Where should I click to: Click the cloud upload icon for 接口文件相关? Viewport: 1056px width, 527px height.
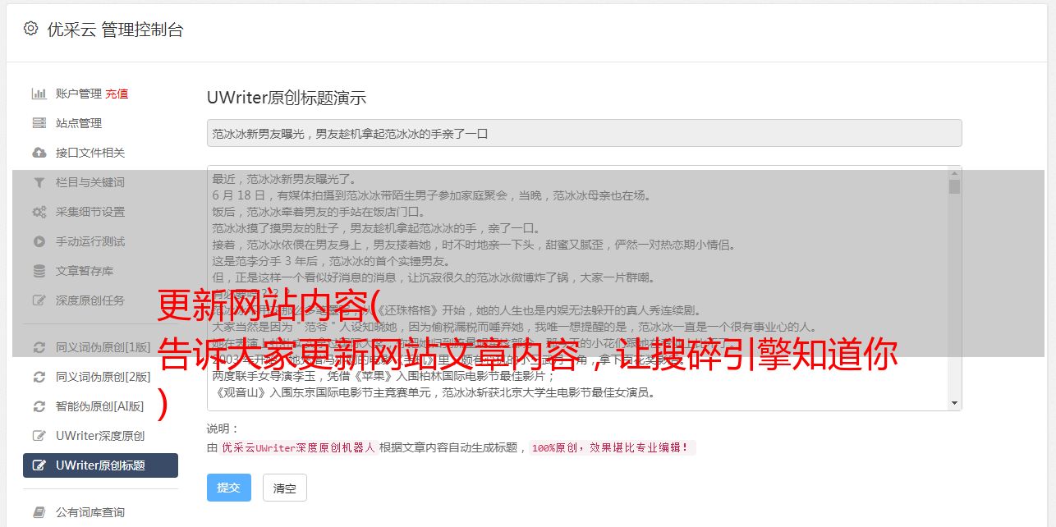[x=39, y=153]
